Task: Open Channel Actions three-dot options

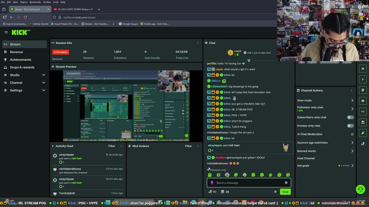Action: 351,91
